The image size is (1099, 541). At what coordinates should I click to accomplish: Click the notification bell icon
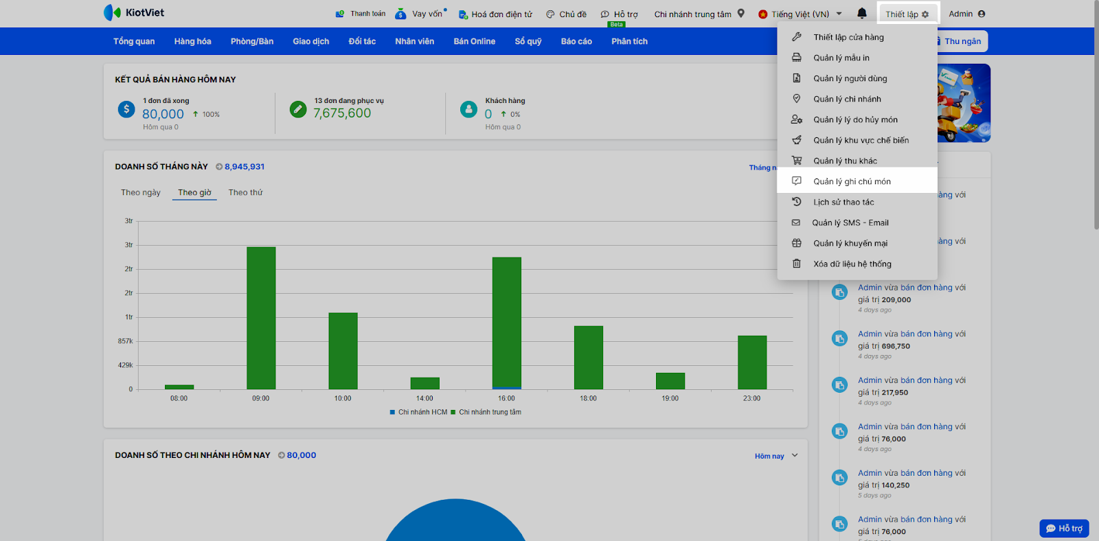pos(862,14)
